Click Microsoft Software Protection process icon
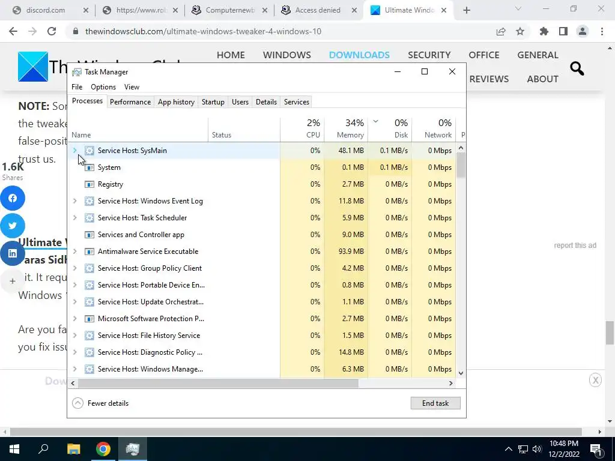 (x=89, y=319)
